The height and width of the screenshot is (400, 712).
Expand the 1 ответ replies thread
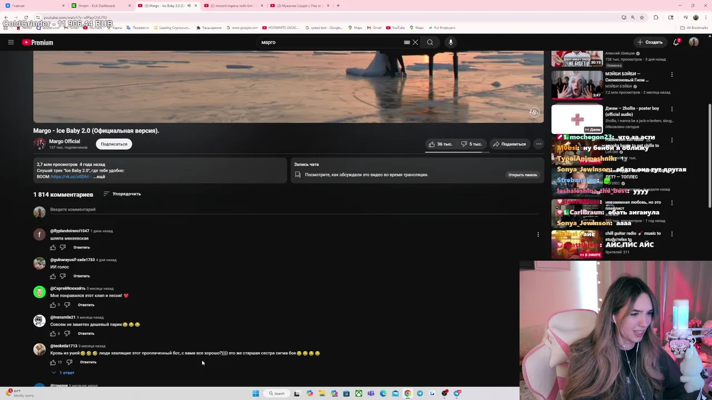(x=63, y=373)
